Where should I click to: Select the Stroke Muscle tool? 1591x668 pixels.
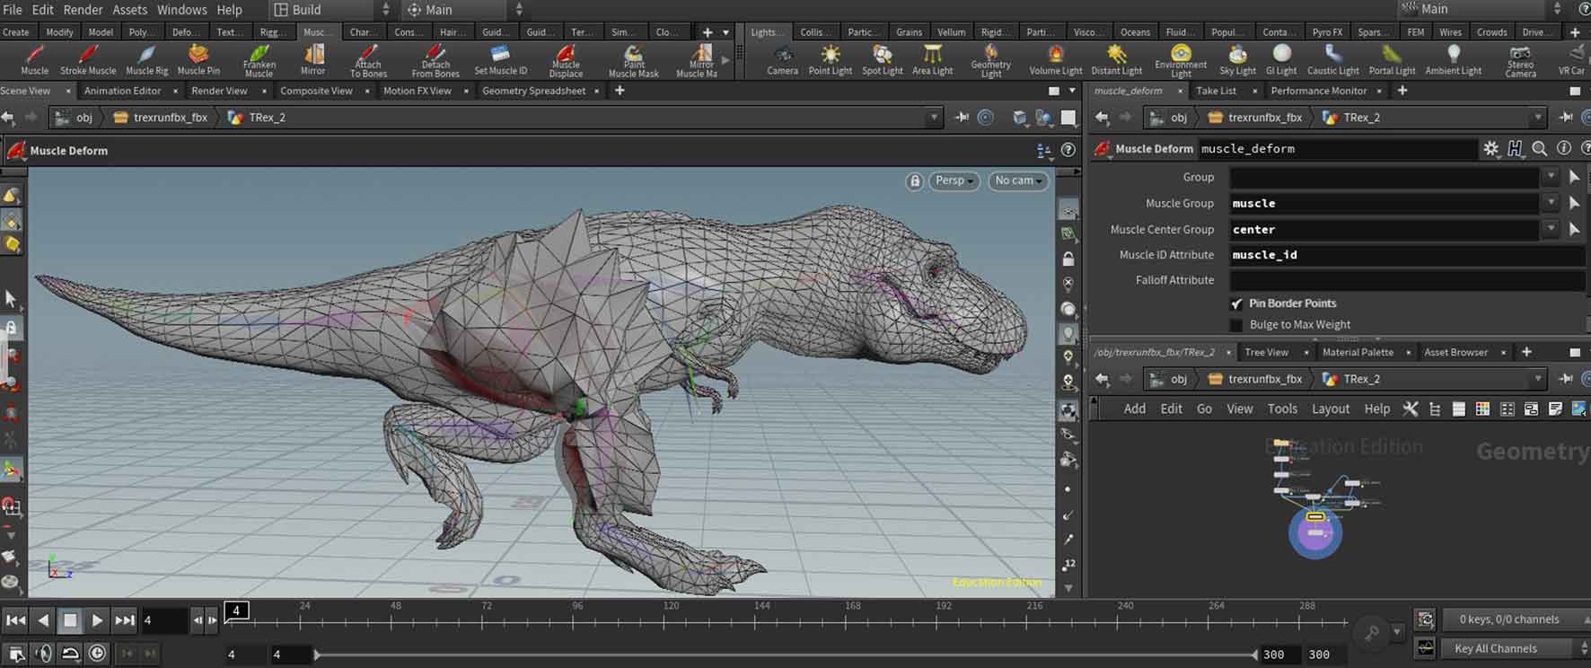(88, 60)
